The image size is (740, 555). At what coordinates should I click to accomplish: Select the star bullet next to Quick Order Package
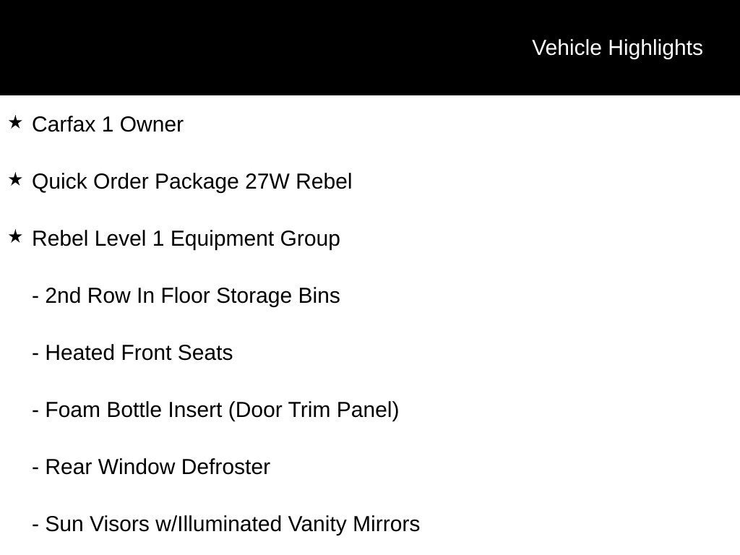15,180
